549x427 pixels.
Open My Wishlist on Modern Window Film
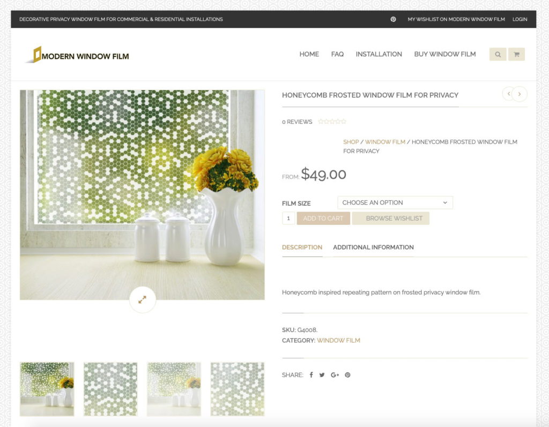click(x=456, y=19)
